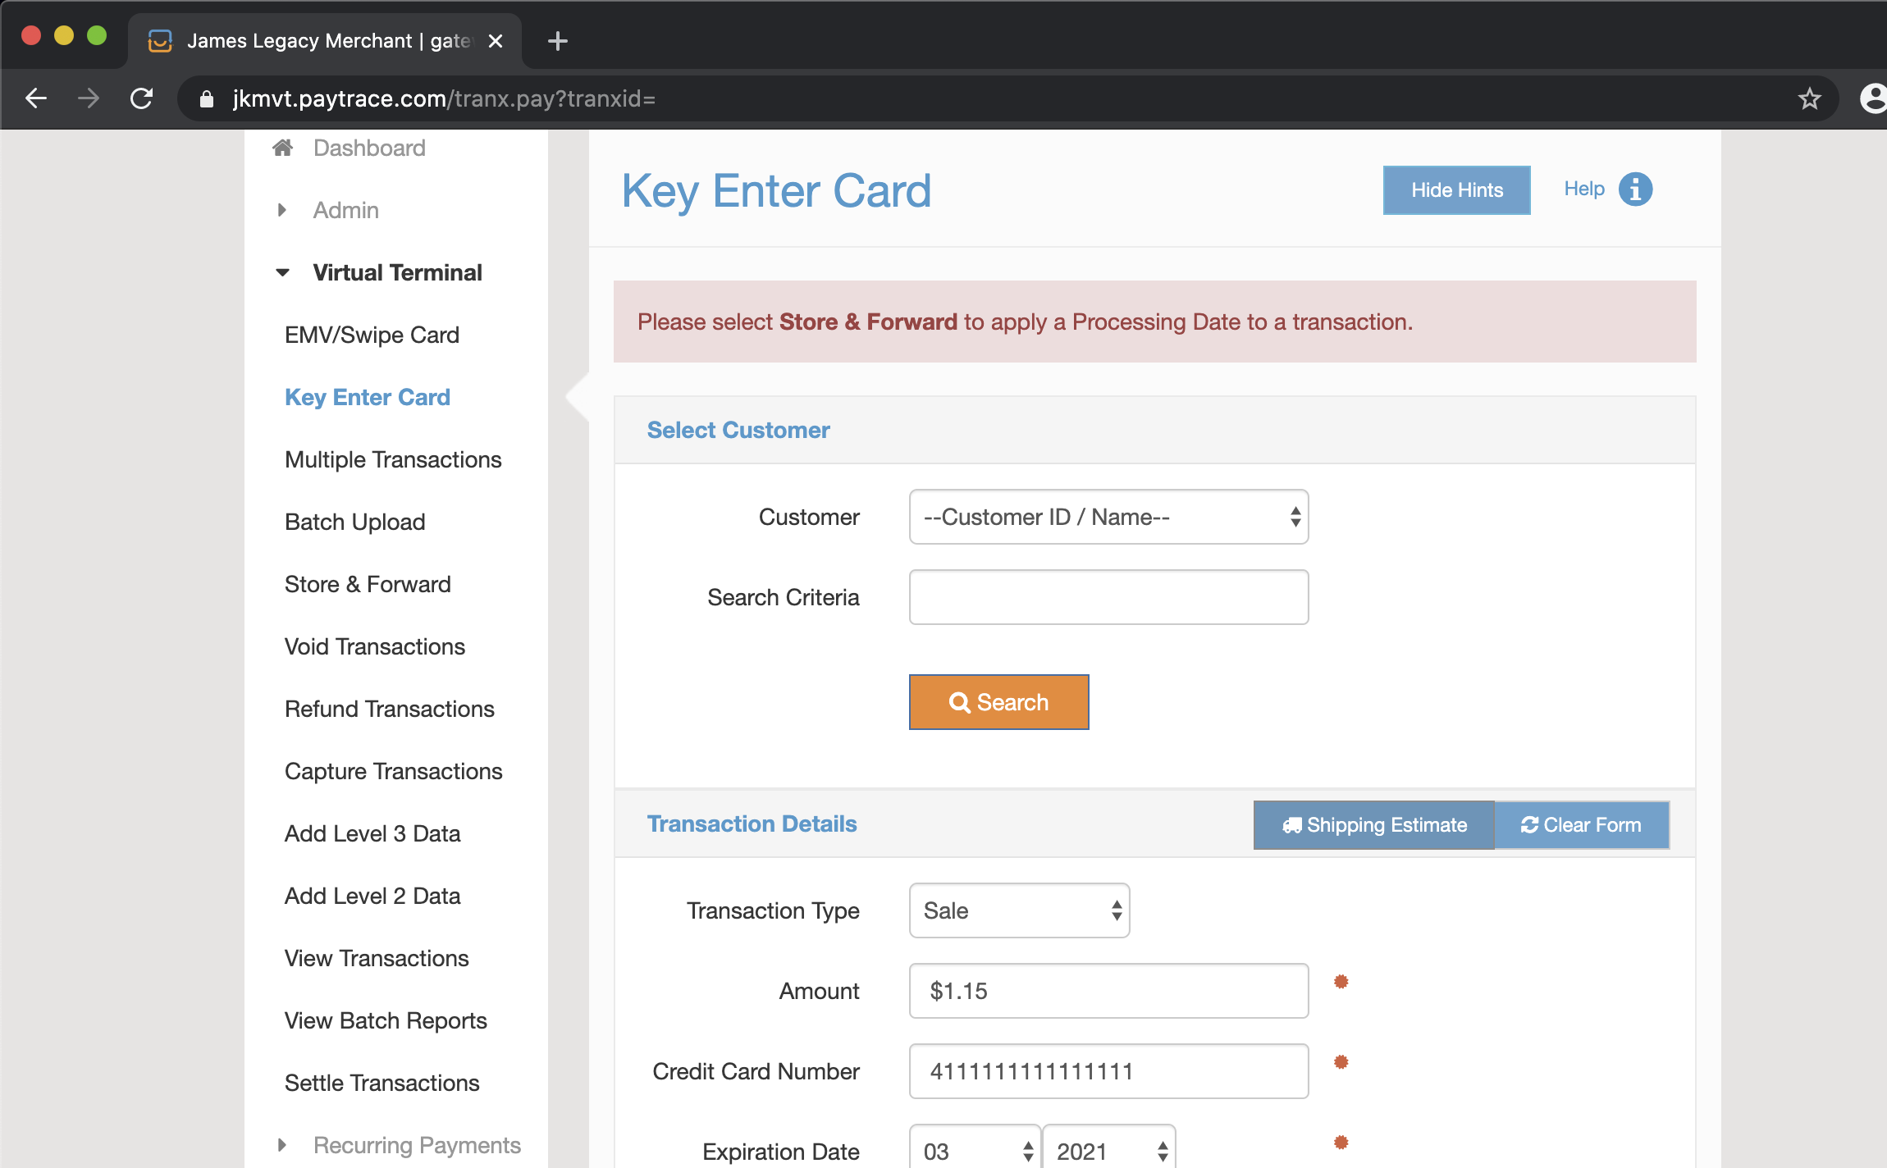Open the Customer ID / Name dropdown
Viewport: 1887px width, 1168px height.
pos(1108,517)
